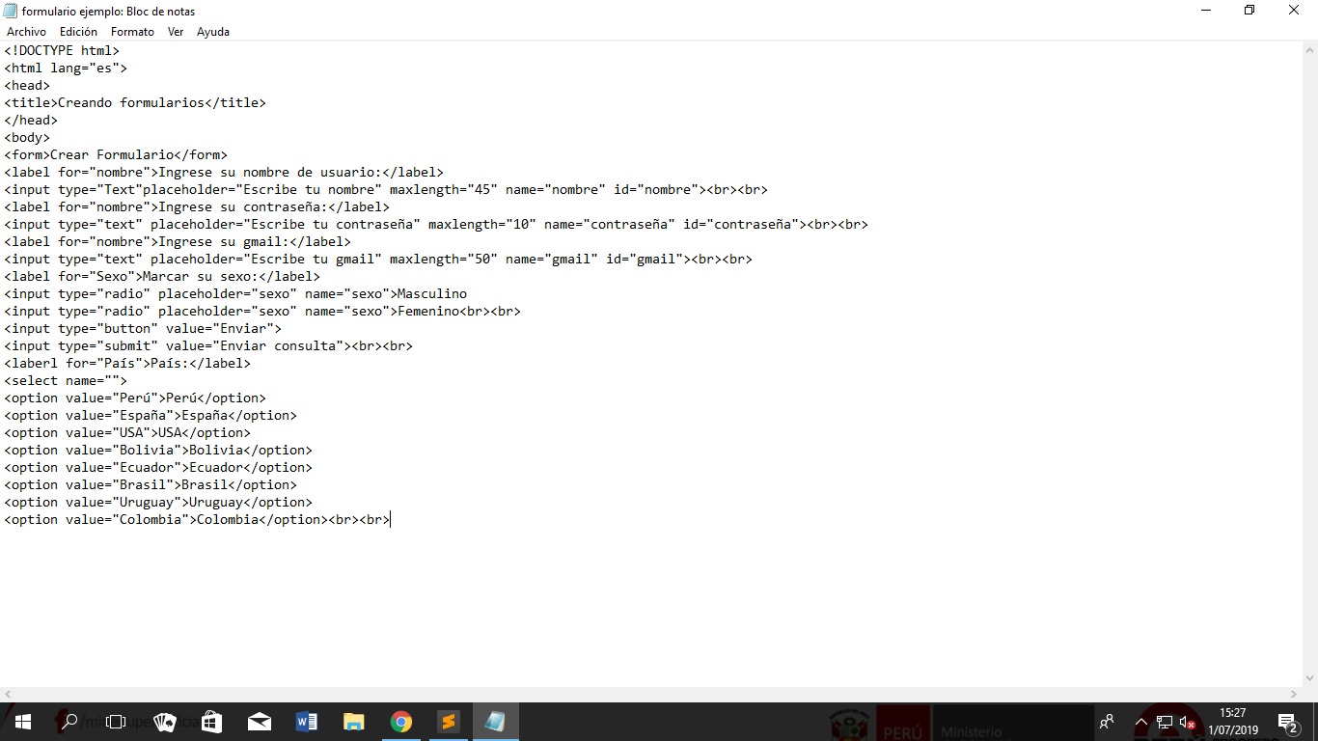
Task: Open the Windows Start menu
Action: (22, 722)
